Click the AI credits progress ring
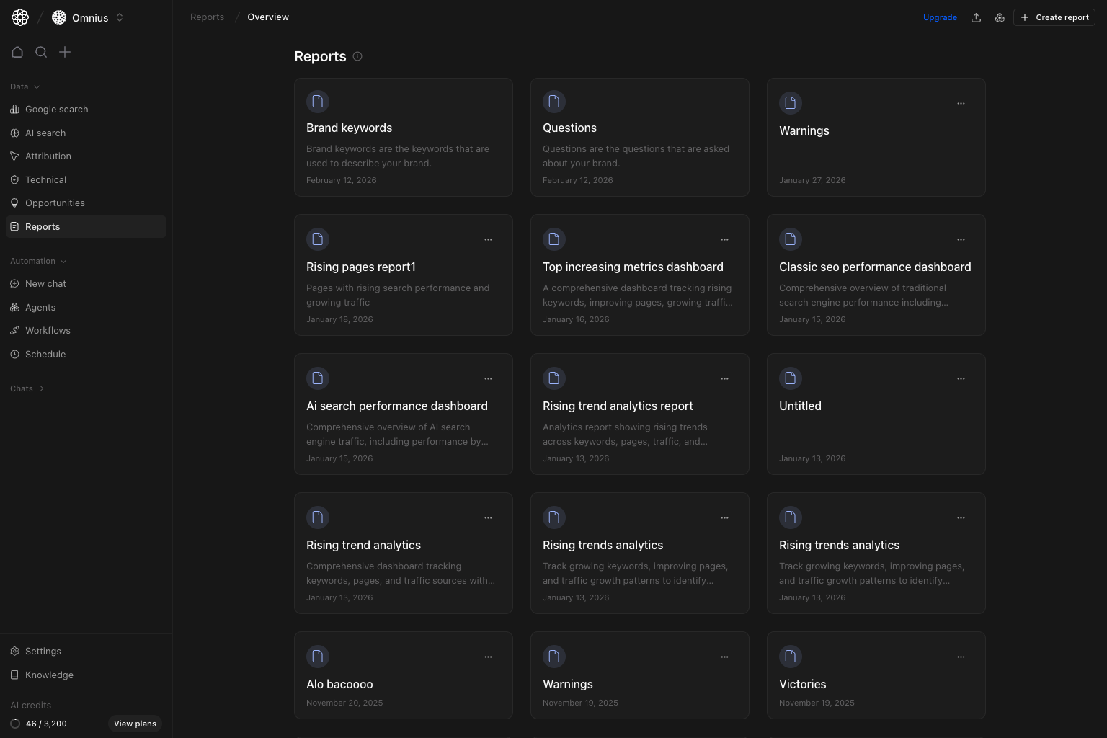This screenshot has height=738, width=1107. [16, 724]
